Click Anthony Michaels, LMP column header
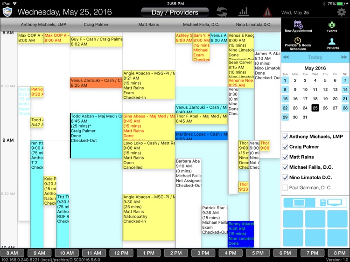The width and height of the screenshot is (350, 262). pos(43,25)
